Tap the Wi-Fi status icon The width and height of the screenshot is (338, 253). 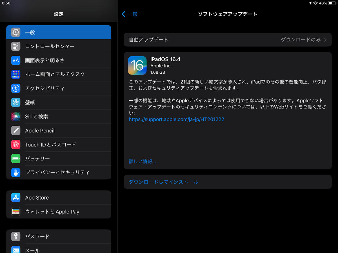[x=315, y=3]
